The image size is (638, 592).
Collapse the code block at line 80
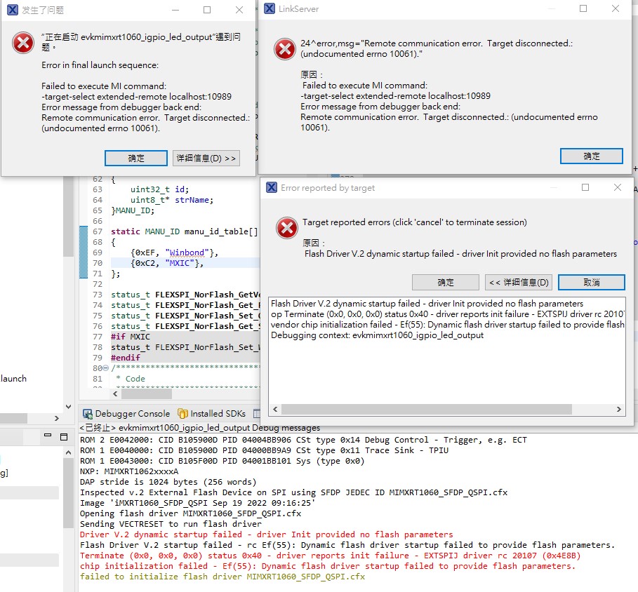[x=105, y=368]
